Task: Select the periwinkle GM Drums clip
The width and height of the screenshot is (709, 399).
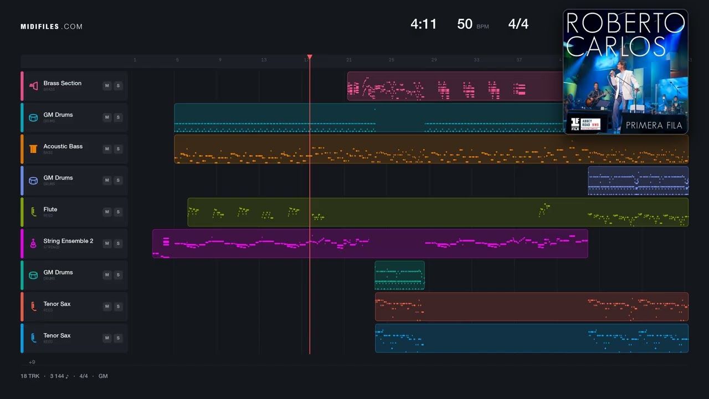Action: [638, 181]
